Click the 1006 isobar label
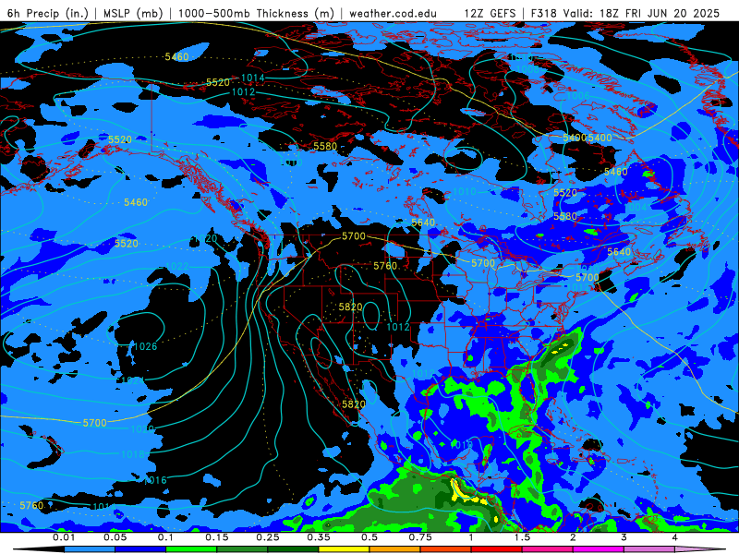This screenshot has width=739, height=554. pos(578,96)
